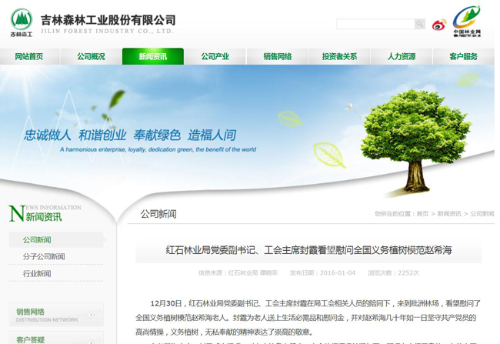The image size is (500, 344).
Task: Open the Sina Weibo icon link
Action: (x=439, y=25)
